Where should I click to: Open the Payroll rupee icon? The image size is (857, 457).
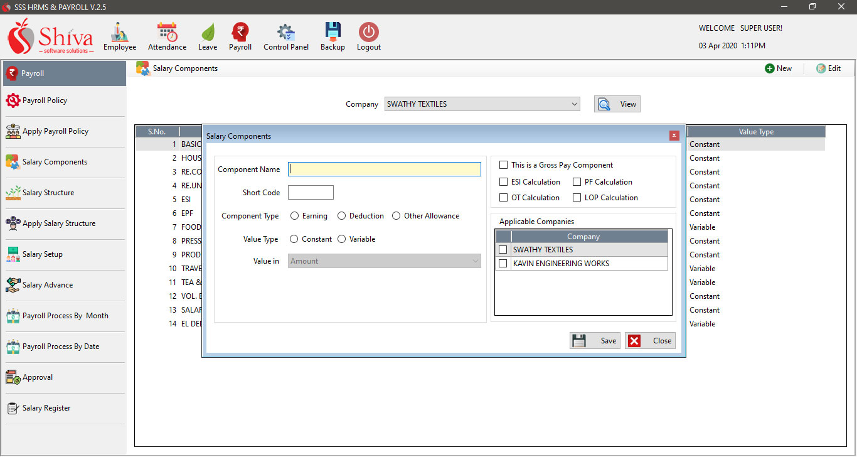tap(240, 36)
